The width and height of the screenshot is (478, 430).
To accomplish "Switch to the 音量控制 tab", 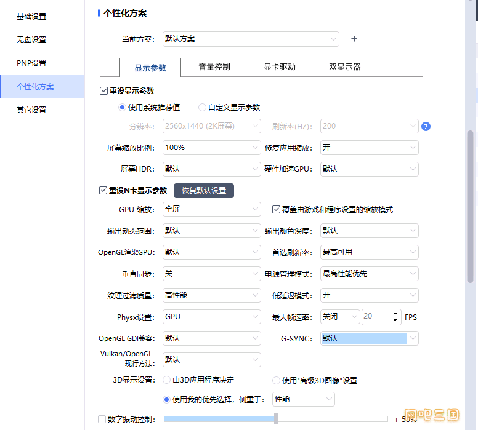I will [x=214, y=66].
